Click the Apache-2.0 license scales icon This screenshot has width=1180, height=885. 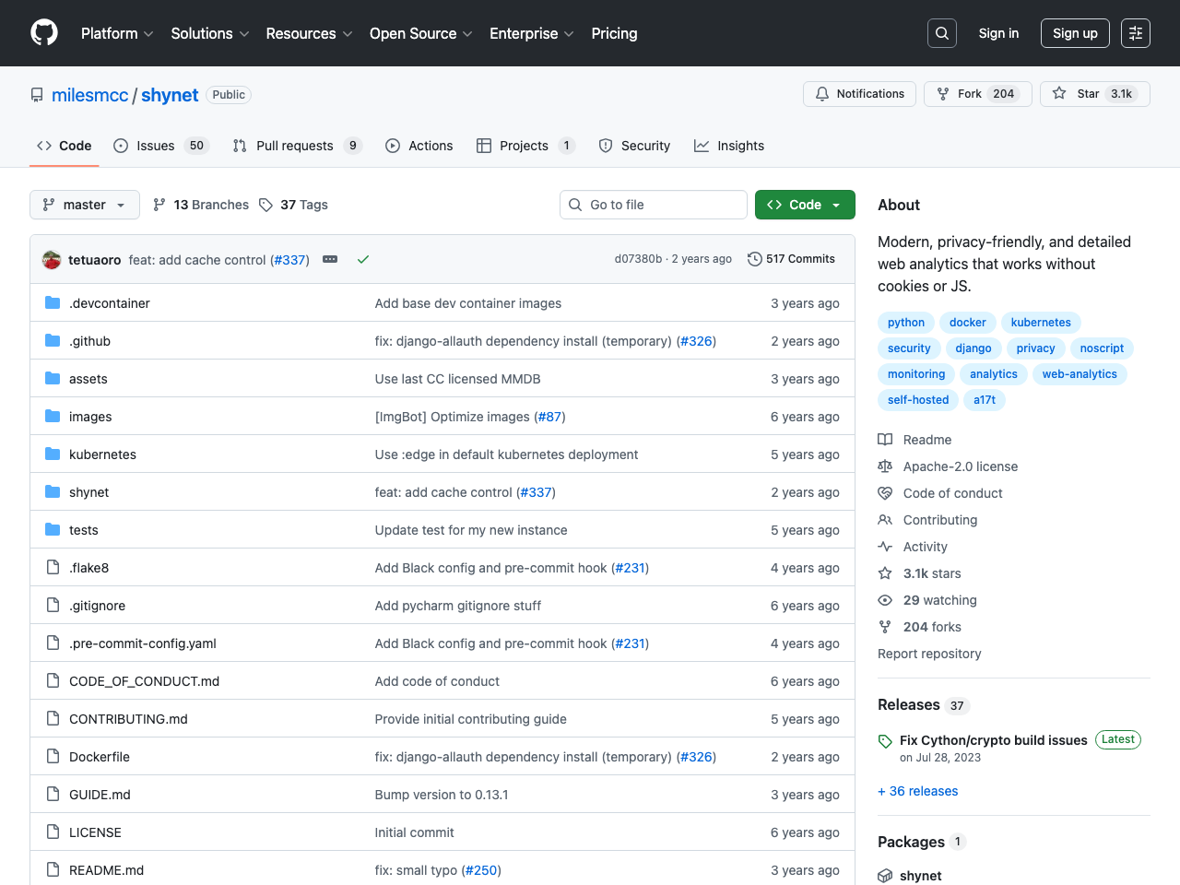pyautogui.click(x=885, y=466)
